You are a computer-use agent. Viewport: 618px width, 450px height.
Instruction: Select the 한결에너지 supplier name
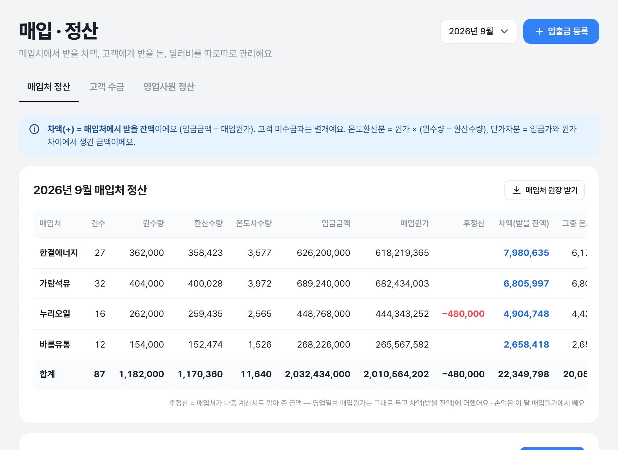click(59, 253)
